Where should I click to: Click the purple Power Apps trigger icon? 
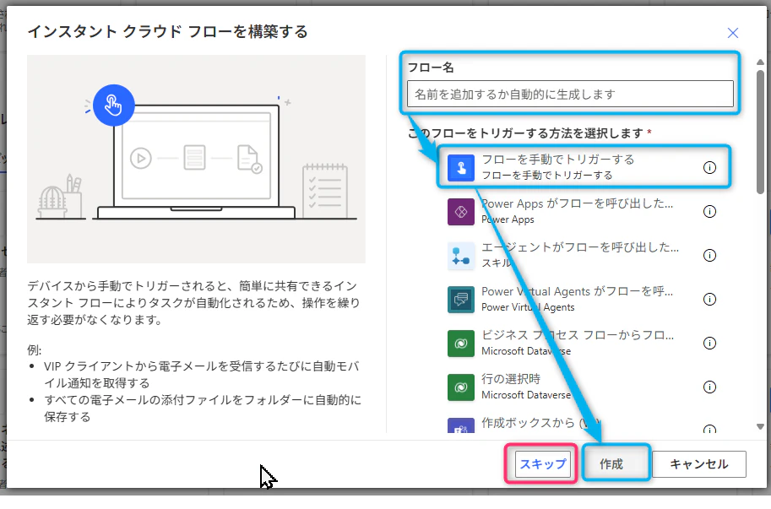[x=461, y=212]
